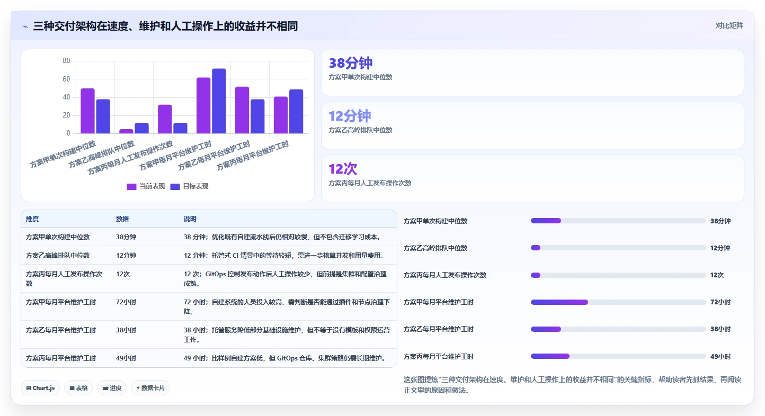Screen dimensions: 765x416
Task: Click the table note starting 72 小时；自建系统
Action: point(287,306)
